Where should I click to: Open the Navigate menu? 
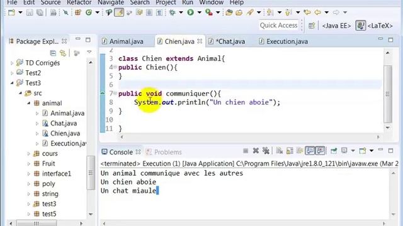(111, 3)
